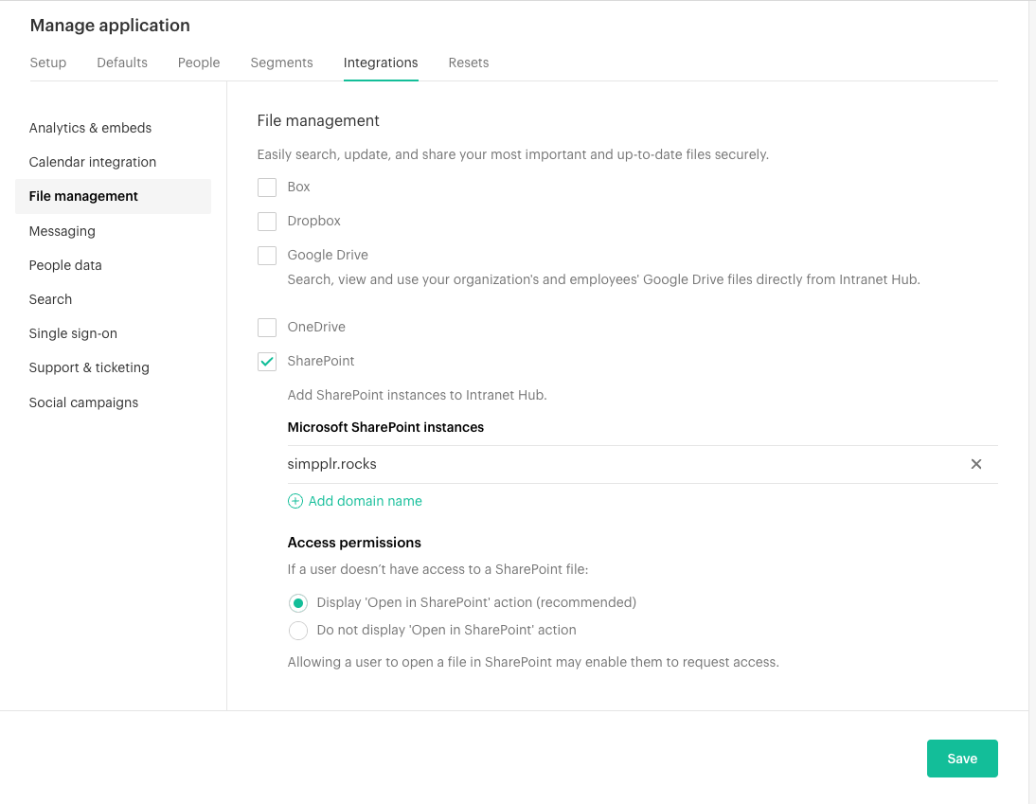Open the Support & ticketing section
Screen dimensions: 1036x804
89,367
